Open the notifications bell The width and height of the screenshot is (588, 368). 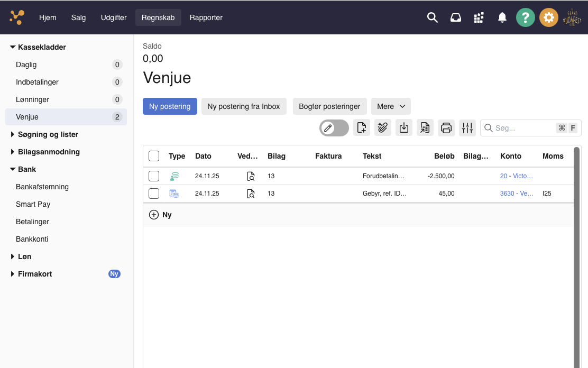(502, 17)
